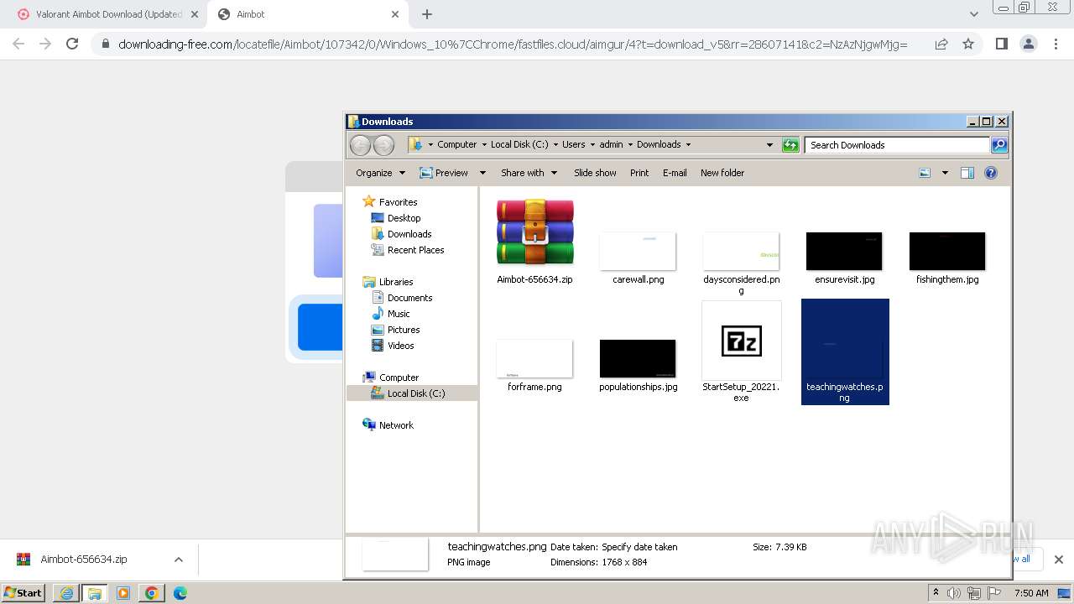
Task: Expand the Preview dropdown arrow
Action: pyautogui.click(x=482, y=173)
